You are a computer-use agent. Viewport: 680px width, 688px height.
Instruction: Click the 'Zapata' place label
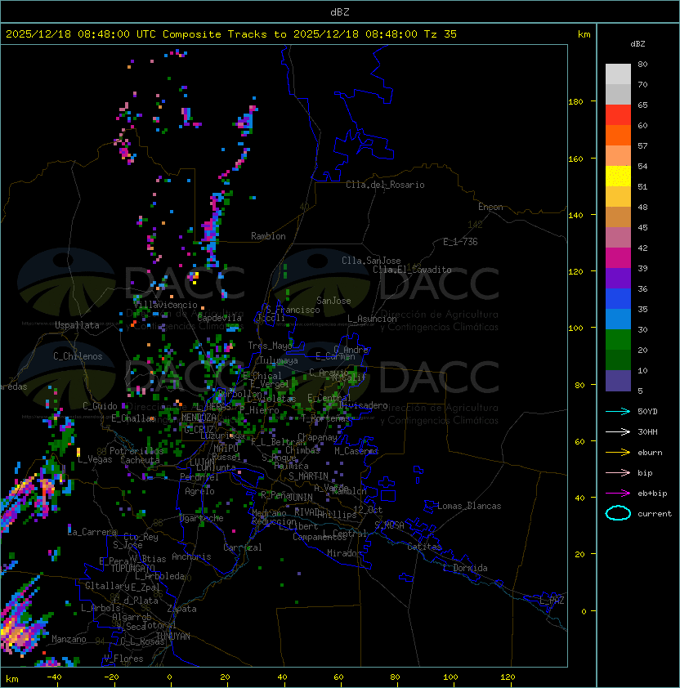click(181, 609)
